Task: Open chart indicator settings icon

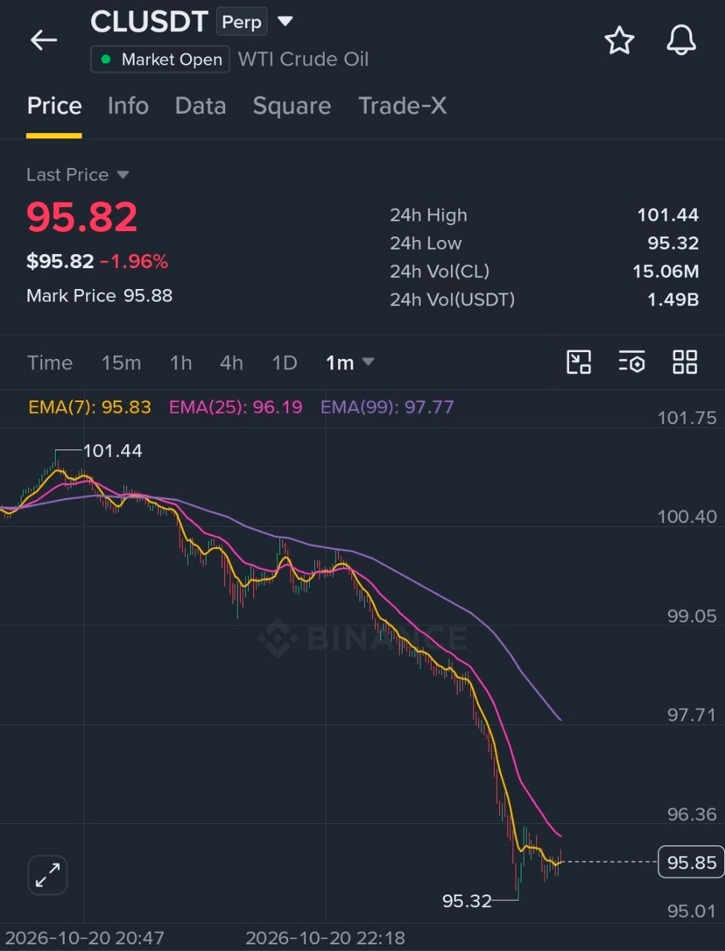Action: [631, 362]
